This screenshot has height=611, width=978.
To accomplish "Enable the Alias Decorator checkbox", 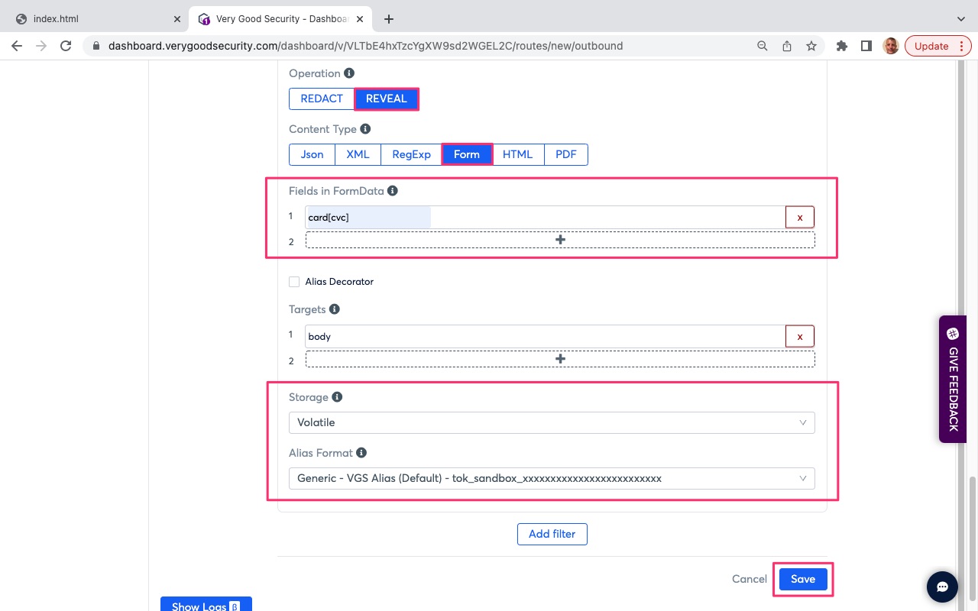I will [x=294, y=282].
